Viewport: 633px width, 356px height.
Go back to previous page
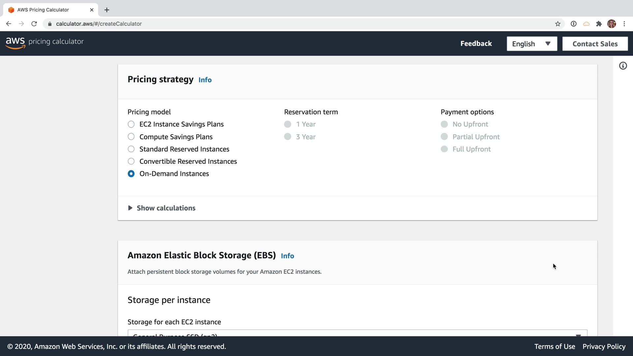coord(9,24)
